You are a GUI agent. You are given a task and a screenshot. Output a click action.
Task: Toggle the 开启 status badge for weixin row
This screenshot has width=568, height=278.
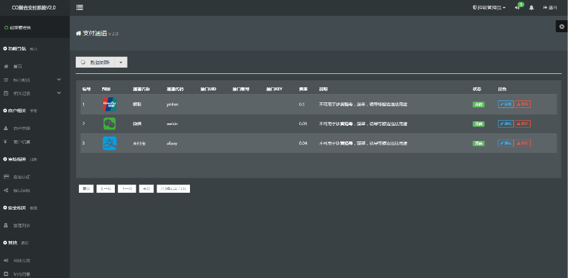click(x=478, y=124)
